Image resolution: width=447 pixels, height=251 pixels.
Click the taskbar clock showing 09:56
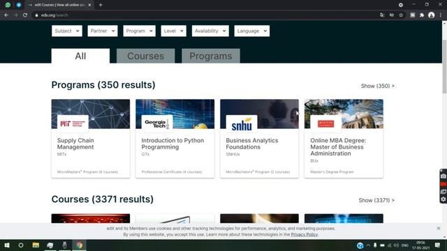coord(420,245)
